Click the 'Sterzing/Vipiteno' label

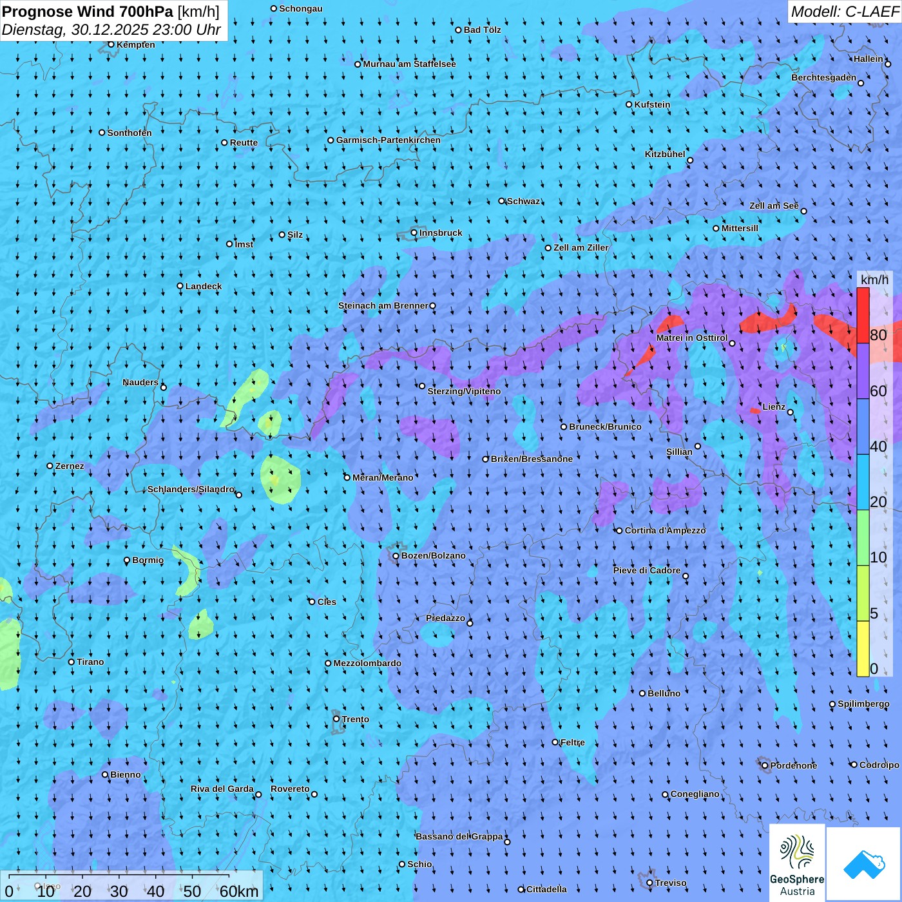(x=464, y=391)
